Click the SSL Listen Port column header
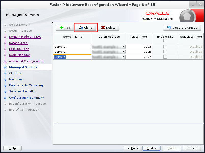The image size is (205, 153). pos(191,39)
